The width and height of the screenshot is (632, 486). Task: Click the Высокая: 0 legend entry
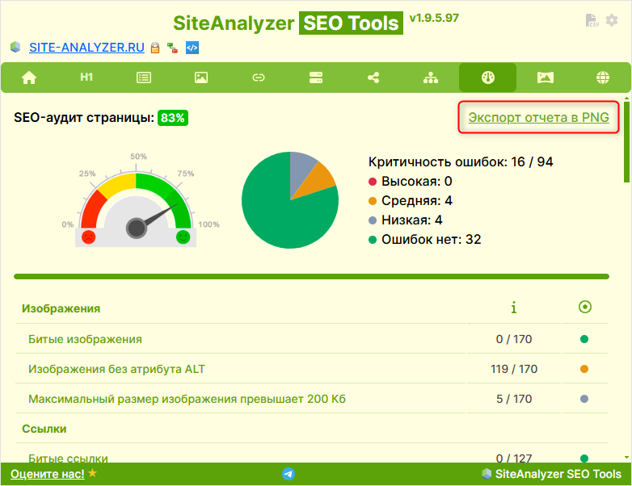(x=411, y=181)
